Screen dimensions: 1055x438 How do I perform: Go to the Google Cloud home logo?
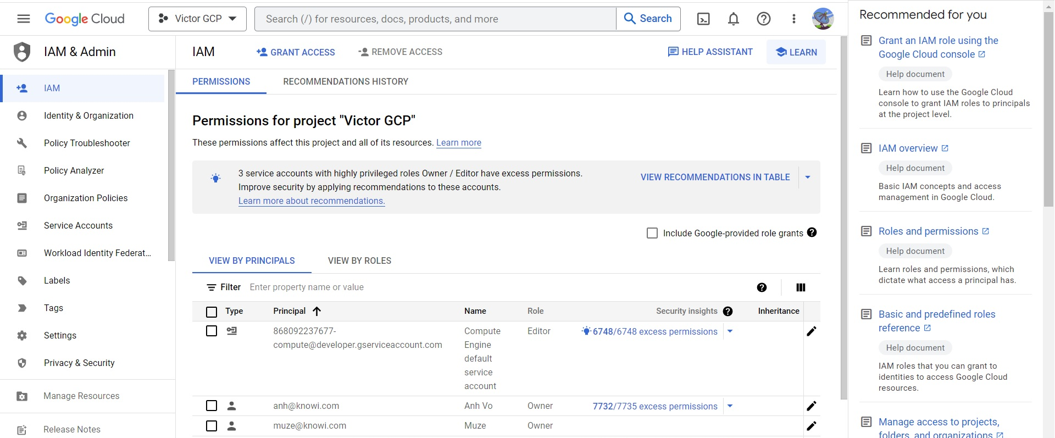(85, 19)
